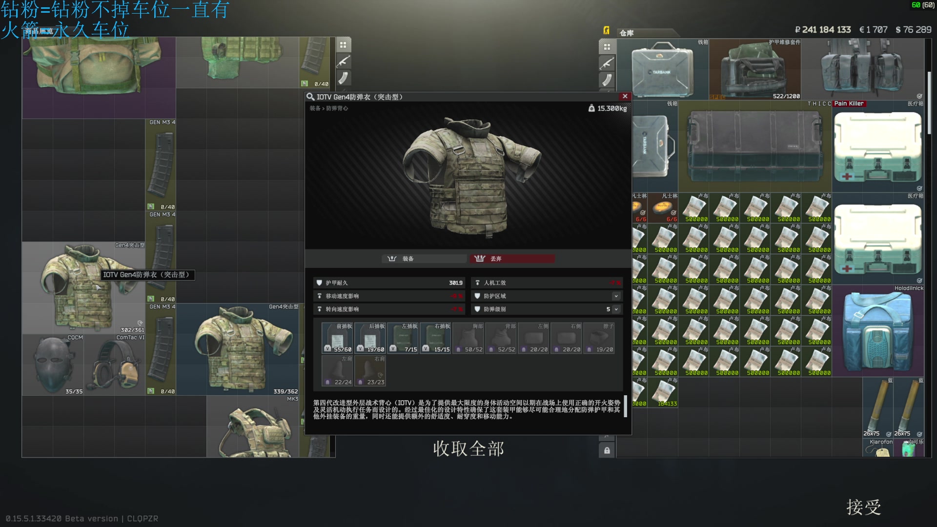Select the Gen4 armor with durability 339/362
The width and height of the screenshot is (937, 527).
pos(237,349)
